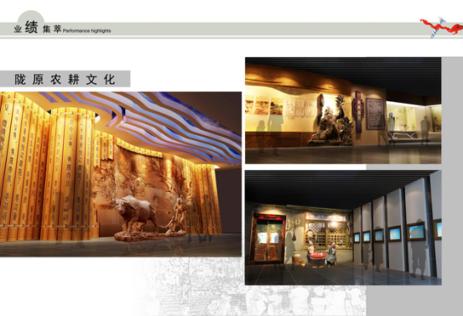
Task: Click the seated figures around red table
Action: click(x=320, y=254)
